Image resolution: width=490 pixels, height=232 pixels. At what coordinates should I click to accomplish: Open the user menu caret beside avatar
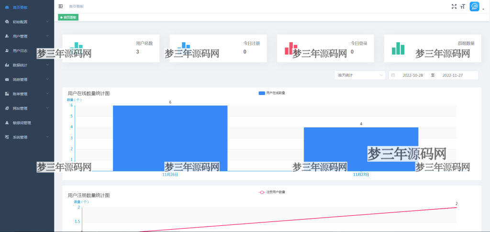(483, 10)
